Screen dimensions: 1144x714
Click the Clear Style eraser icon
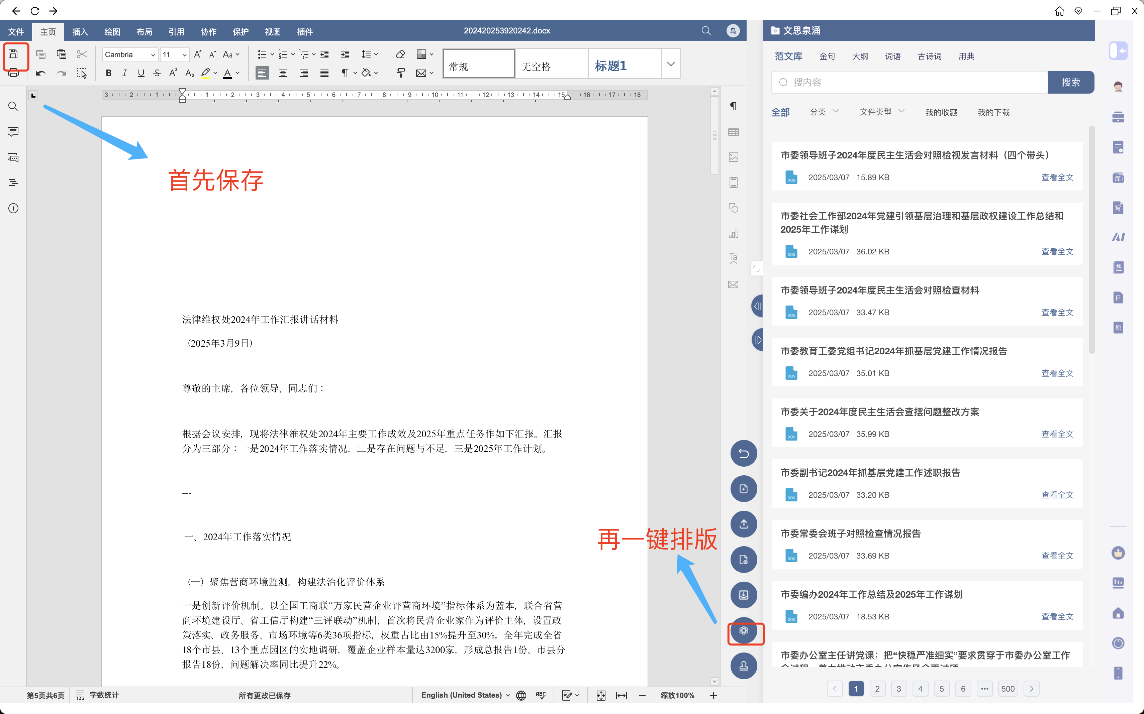pos(400,54)
